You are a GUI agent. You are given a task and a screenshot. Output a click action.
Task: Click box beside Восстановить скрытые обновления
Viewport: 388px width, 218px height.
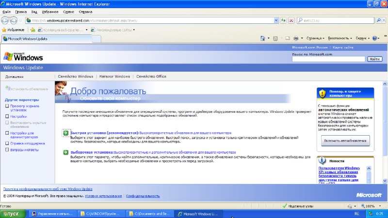7,123
